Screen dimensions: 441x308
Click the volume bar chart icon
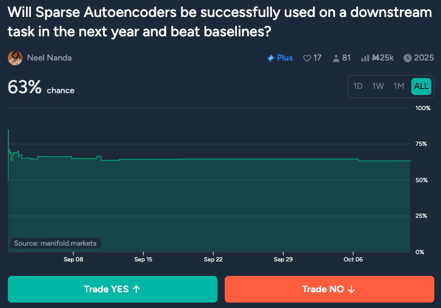pyautogui.click(x=365, y=58)
